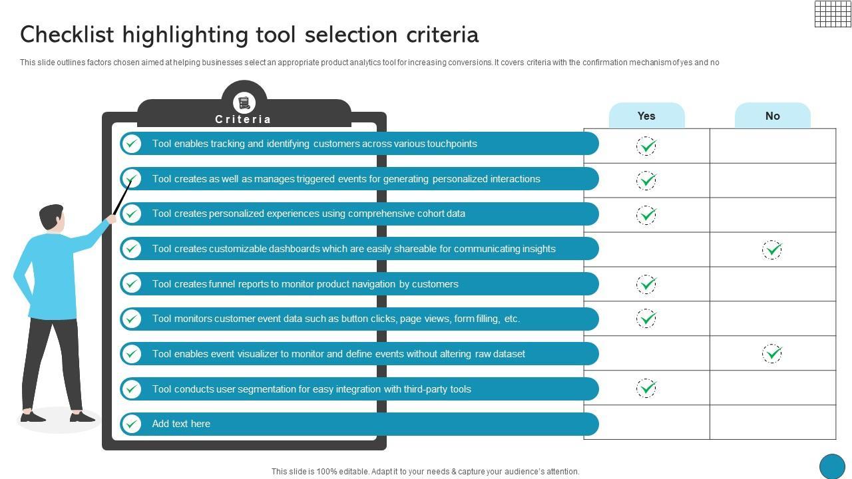Image resolution: width=852 pixels, height=479 pixels.
Task: Click check icon beside the event visualizer criterion
Action: [132, 354]
